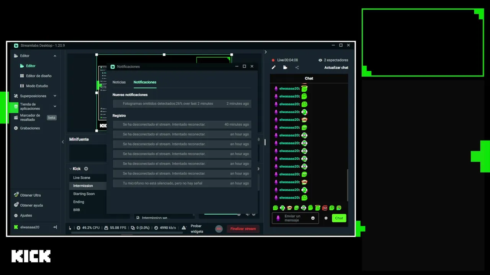Open the Editor item in the sidebar
This screenshot has width=490, height=275.
click(x=31, y=66)
